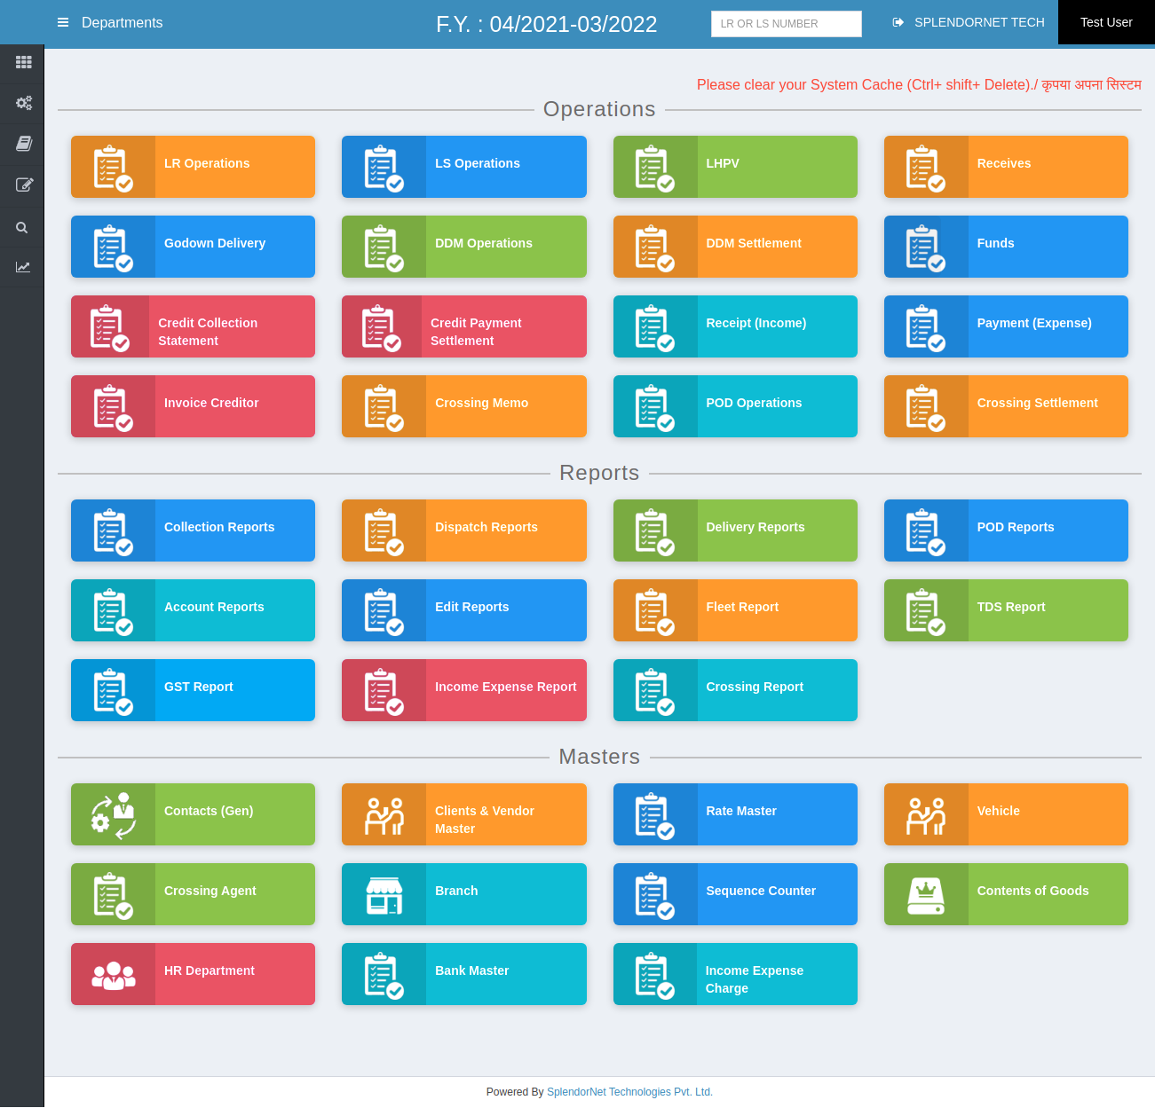Screen dimensions: 1155x1108
Task: Click the Bank Master clipboard icon
Action: pyautogui.click(x=384, y=975)
